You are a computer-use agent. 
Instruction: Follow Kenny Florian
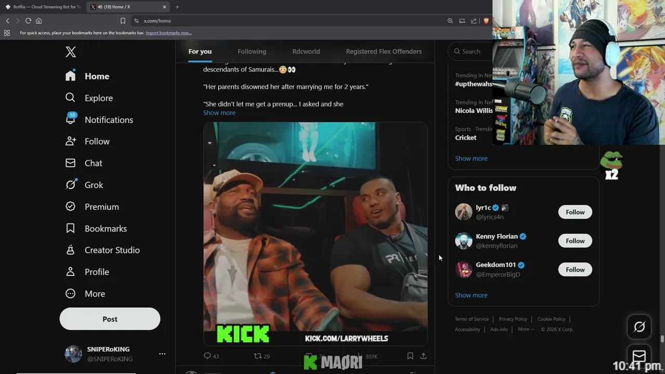click(575, 241)
